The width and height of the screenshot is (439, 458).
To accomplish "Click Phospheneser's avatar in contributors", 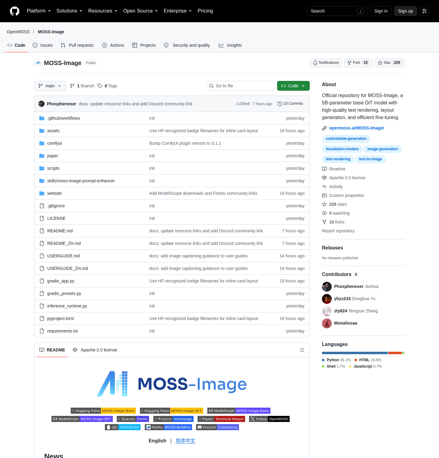I will point(327,286).
